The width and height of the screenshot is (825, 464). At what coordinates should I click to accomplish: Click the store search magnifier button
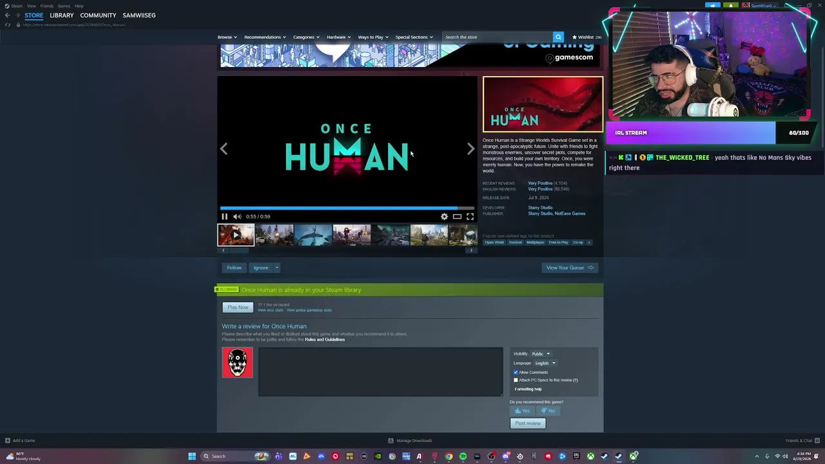(x=558, y=37)
